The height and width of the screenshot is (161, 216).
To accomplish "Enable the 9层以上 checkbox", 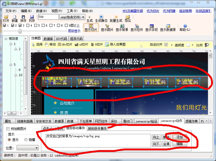I will click(66, 25).
